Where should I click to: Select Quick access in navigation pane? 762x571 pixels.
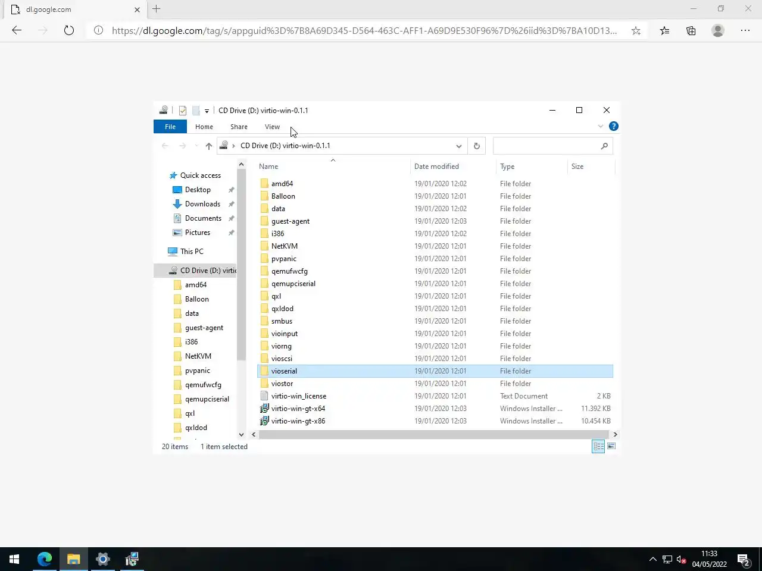[200, 175]
